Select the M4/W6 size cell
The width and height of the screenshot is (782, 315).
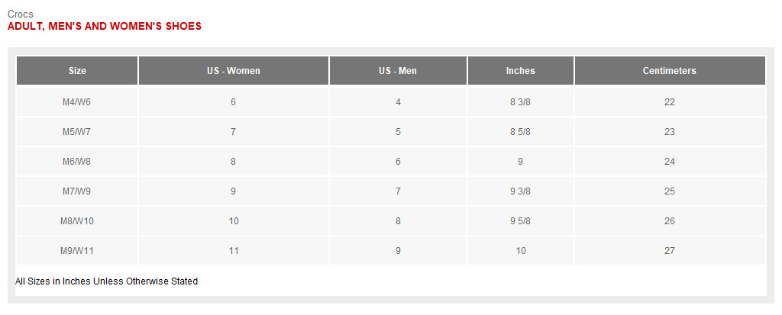[x=77, y=102]
